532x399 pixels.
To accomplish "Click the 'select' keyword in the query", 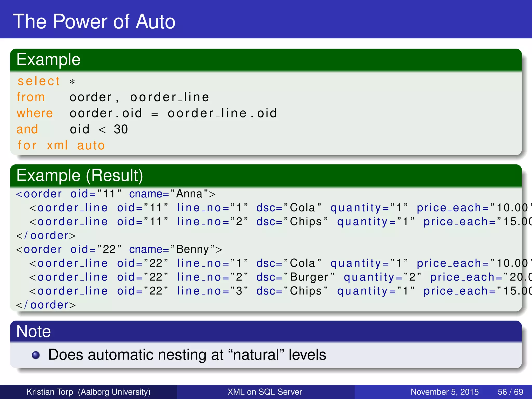I will [x=39, y=81].
